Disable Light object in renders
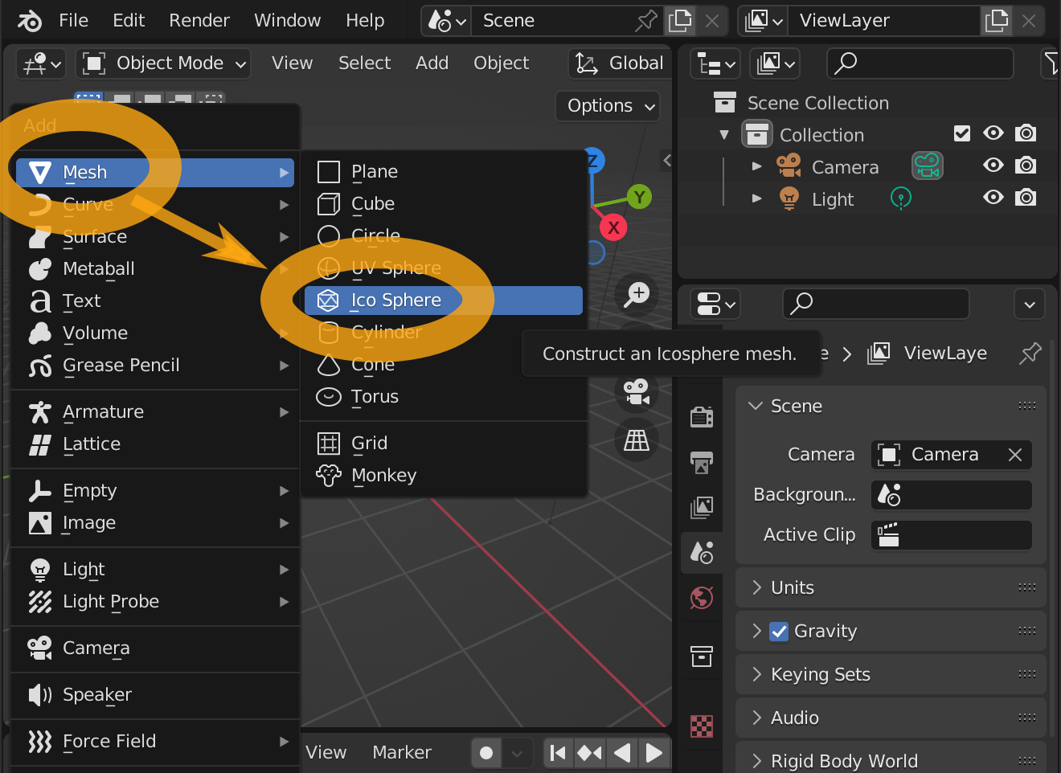This screenshot has width=1061, height=773. pyautogui.click(x=1026, y=198)
